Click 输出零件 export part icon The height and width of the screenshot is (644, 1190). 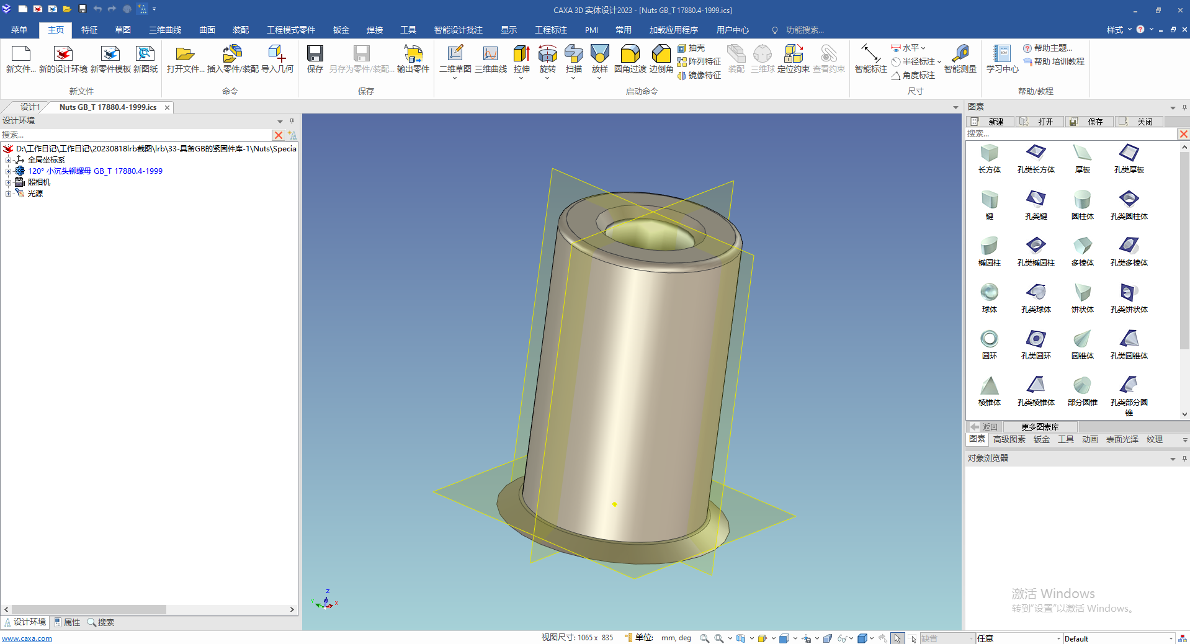(x=413, y=54)
